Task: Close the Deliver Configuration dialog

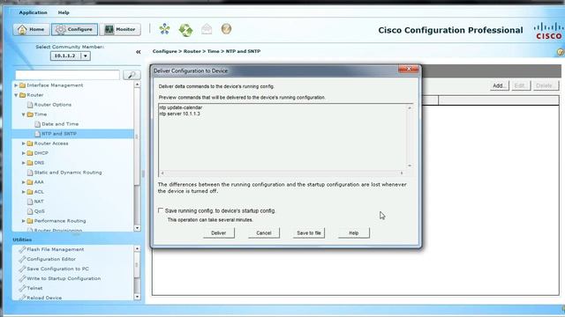Action: 409,69
